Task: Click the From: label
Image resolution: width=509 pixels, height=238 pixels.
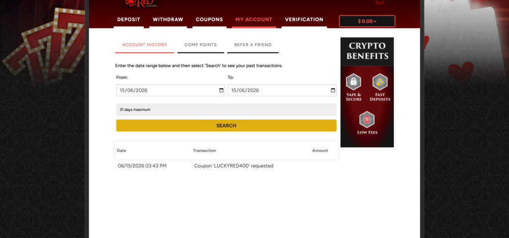Action: pyautogui.click(x=122, y=78)
